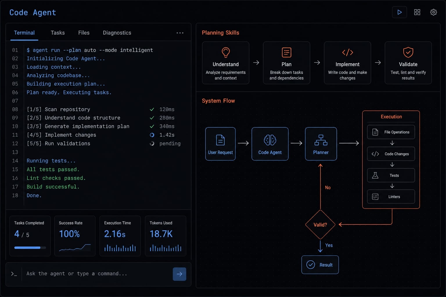This screenshot has width=446, height=297.
Task: Click pending spinner on Run validations row
Action: click(x=152, y=144)
